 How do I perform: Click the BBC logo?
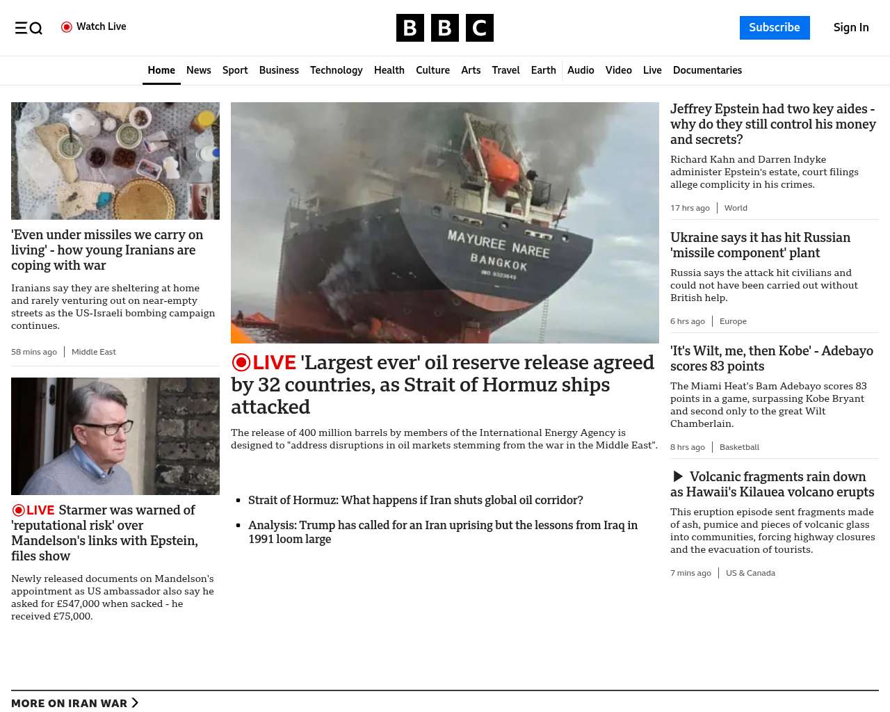(x=444, y=28)
